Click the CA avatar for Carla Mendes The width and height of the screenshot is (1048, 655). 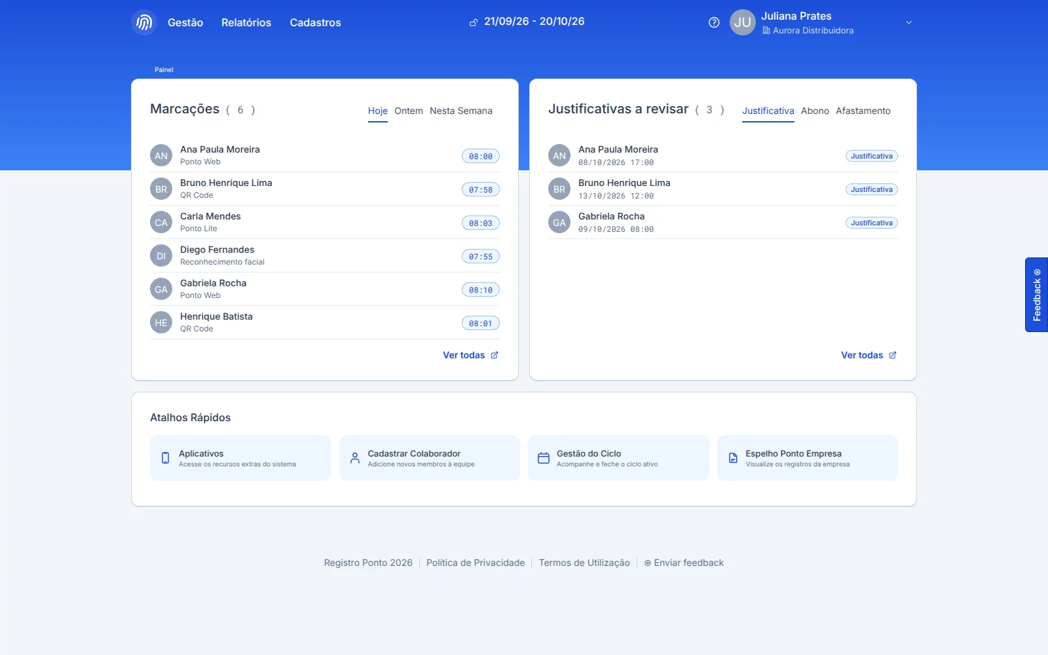pyautogui.click(x=161, y=223)
